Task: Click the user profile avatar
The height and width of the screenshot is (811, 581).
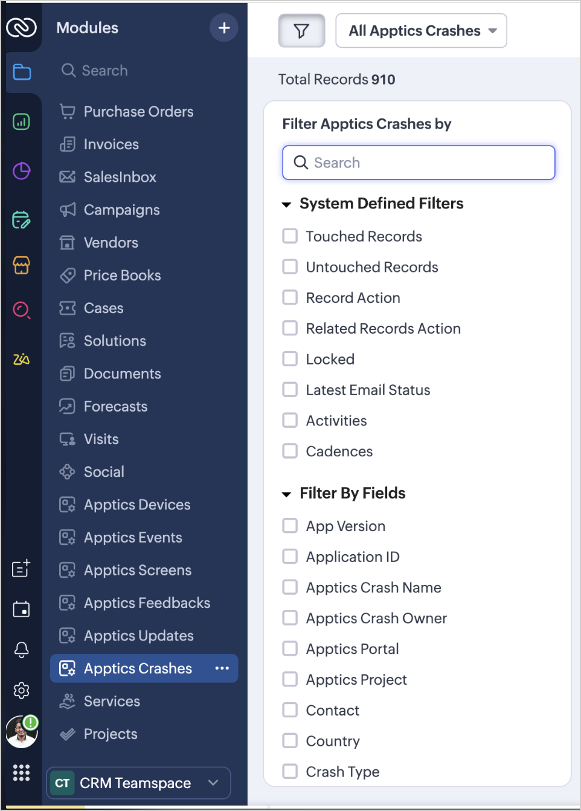Action: (x=21, y=732)
